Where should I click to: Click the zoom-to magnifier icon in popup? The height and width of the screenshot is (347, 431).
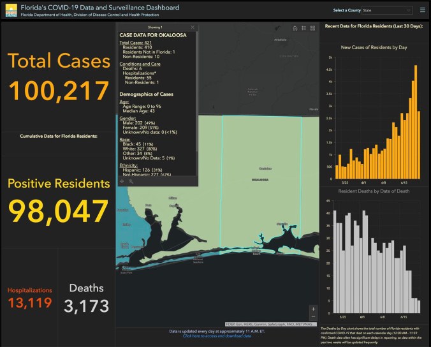(x=131, y=181)
